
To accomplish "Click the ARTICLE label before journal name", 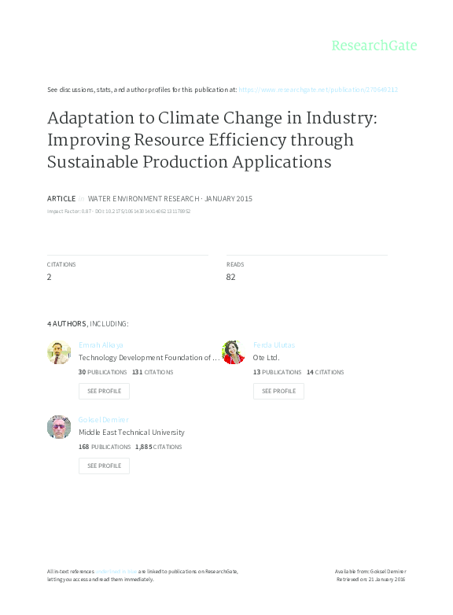I will point(61,199).
